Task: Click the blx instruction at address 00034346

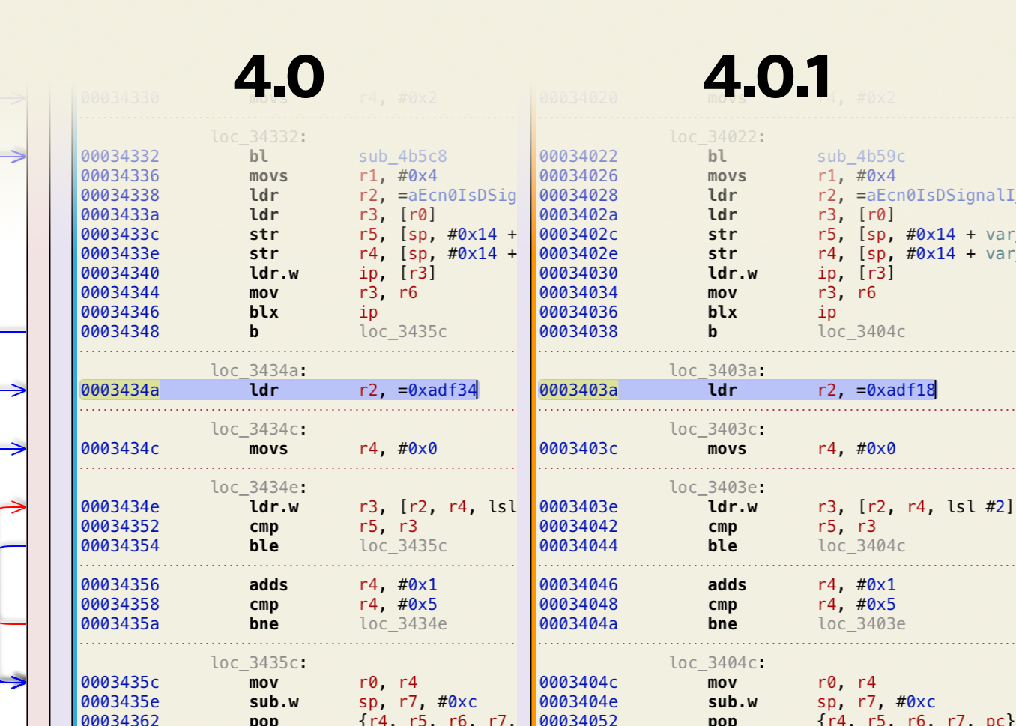Action: click(264, 312)
